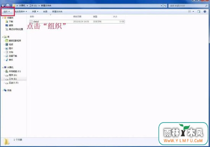This screenshot has width=210, height=147.
Task: Open 下载 (Downloads) in Favorites
Action: (x=11, y=21)
